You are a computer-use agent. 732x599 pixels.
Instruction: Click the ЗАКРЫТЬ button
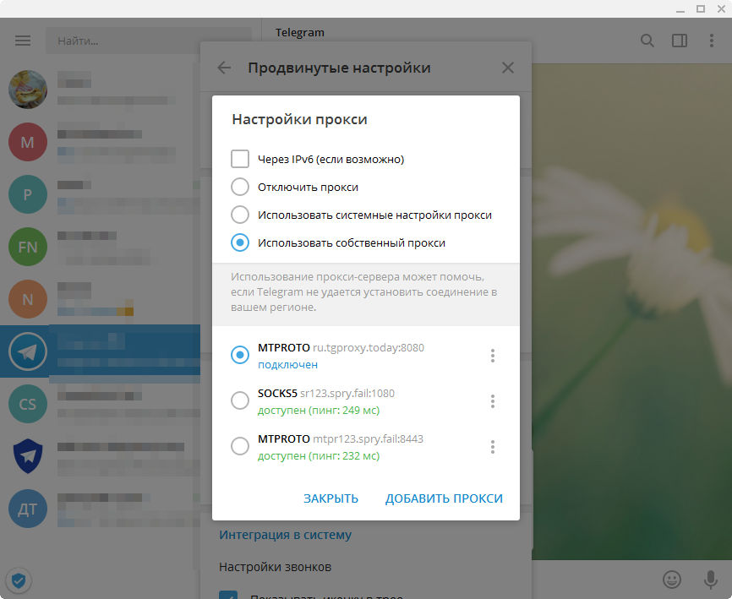pos(331,498)
